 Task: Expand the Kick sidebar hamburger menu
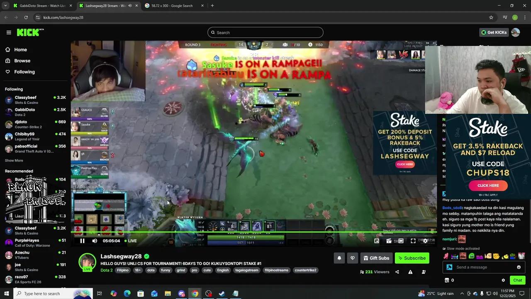(x=9, y=32)
